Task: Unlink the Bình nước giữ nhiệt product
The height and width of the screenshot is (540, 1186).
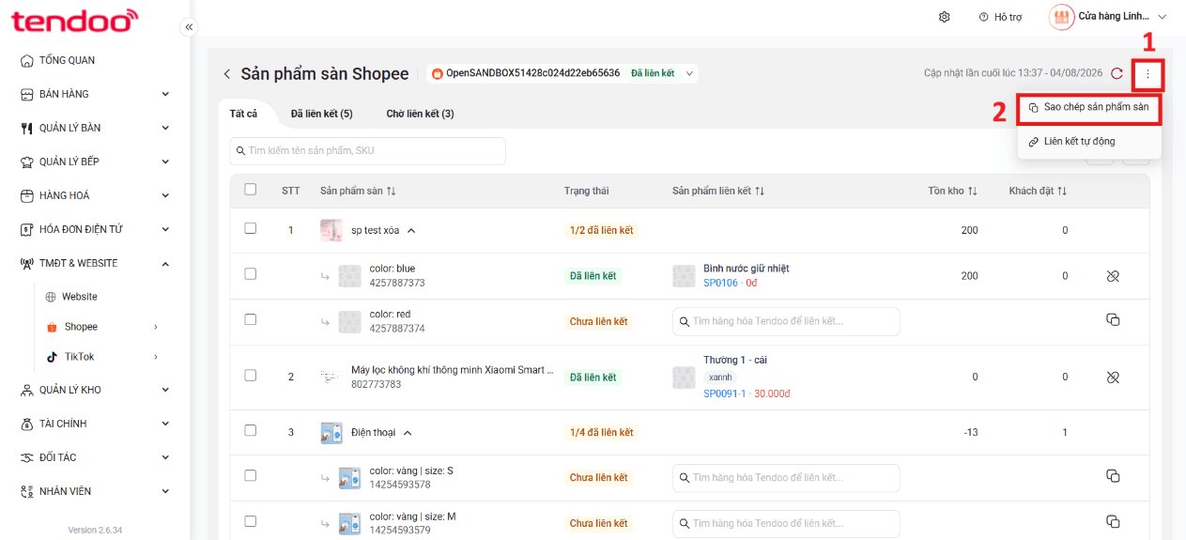Action: coord(1113,276)
